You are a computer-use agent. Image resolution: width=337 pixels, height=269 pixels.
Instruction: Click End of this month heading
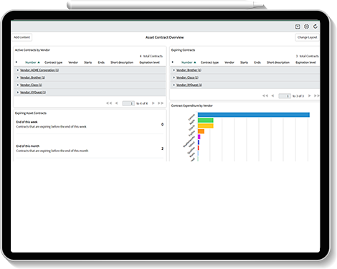pyautogui.click(x=28, y=146)
